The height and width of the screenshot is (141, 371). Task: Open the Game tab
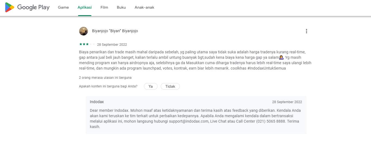click(63, 7)
